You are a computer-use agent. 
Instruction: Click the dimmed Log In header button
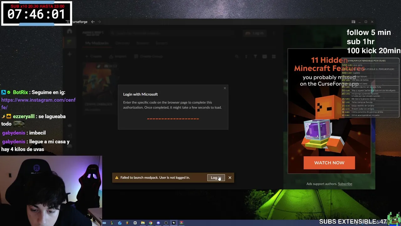255,33
